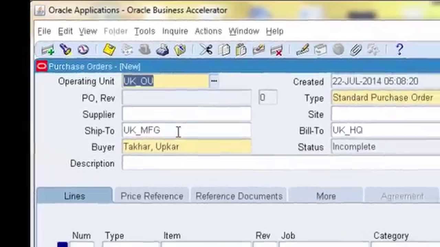Click the Description input field

tap(281, 163)
